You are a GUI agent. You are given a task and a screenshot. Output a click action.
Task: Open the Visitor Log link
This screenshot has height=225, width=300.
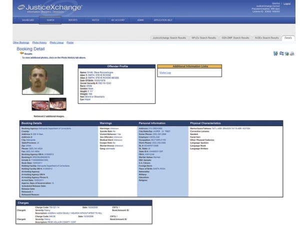click(x=165, y=72)
